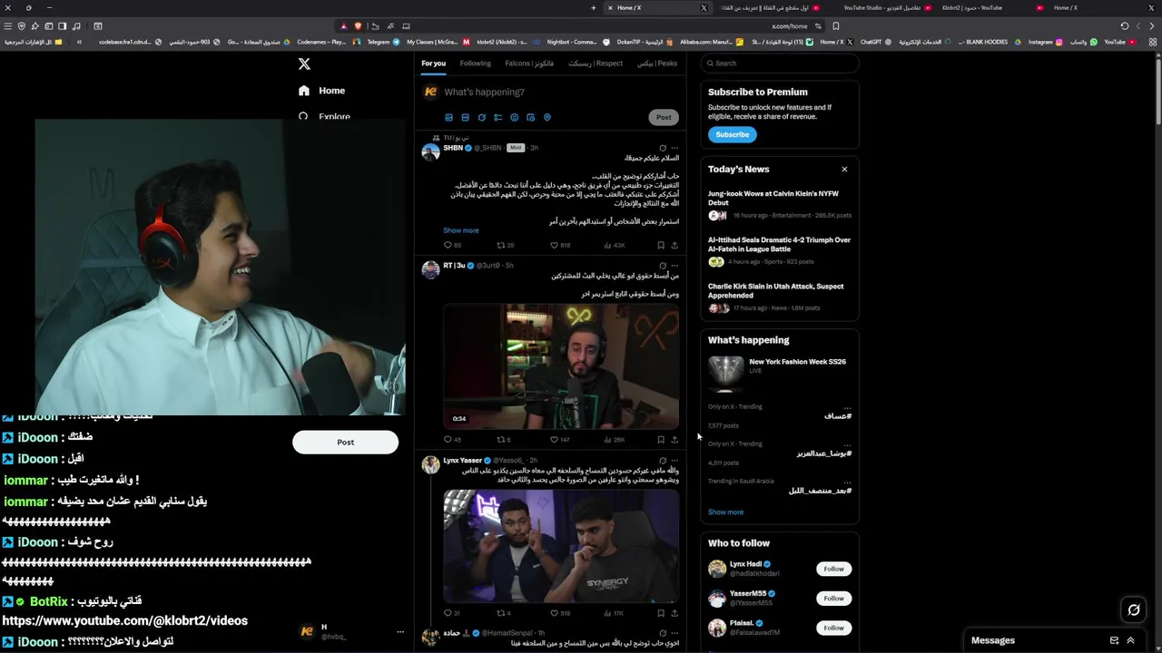The image size is (1162, 653).
Task: Compose new message in the Messages dock
Action: point(1114,640)
